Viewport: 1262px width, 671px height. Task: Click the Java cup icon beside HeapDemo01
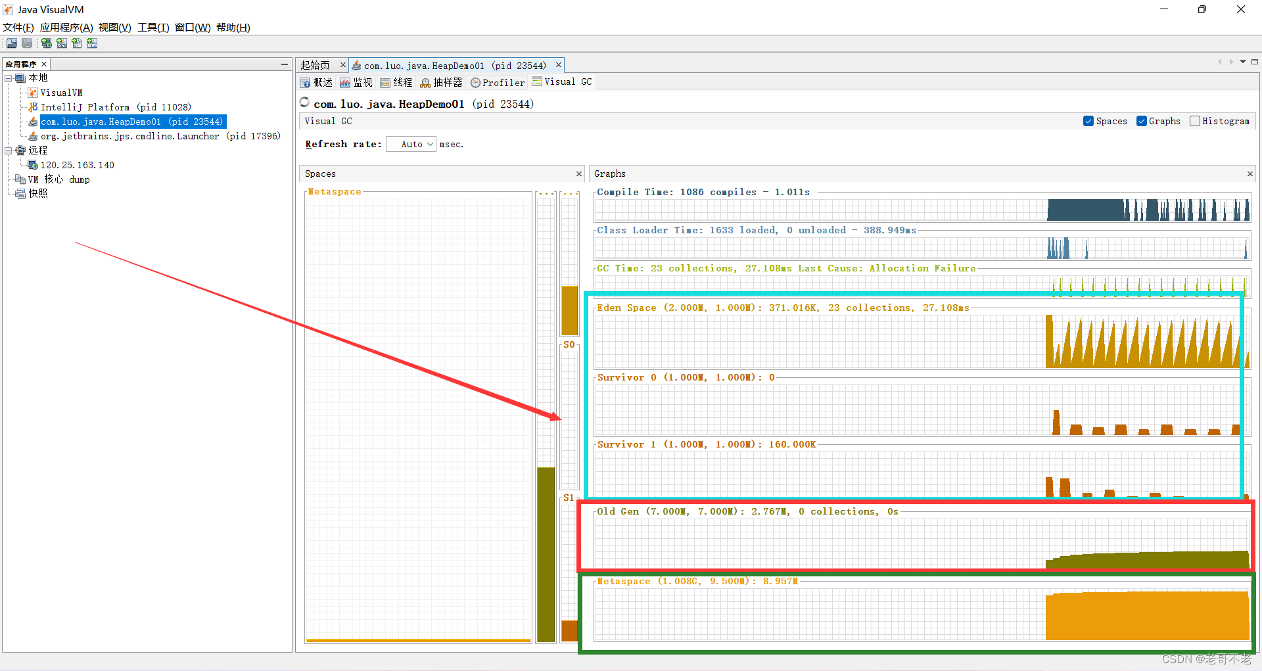click(33, 122)
